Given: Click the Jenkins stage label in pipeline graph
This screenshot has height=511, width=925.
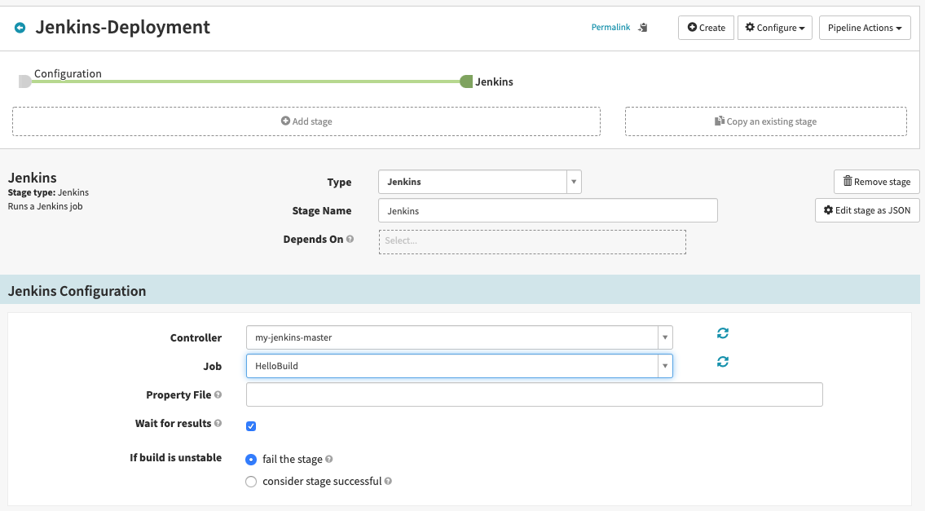Looking at the screenshot, I should (494, 82).
